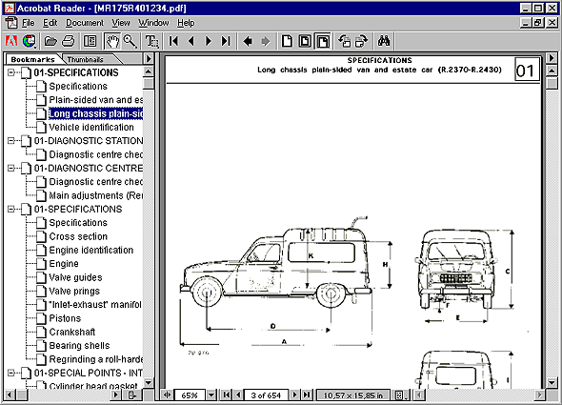Collapse the 01-SPECIAL POINTS bookmark node

pos(11,373)
